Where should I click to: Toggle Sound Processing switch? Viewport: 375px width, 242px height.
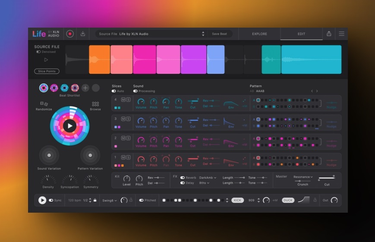[x=136, y=91]
